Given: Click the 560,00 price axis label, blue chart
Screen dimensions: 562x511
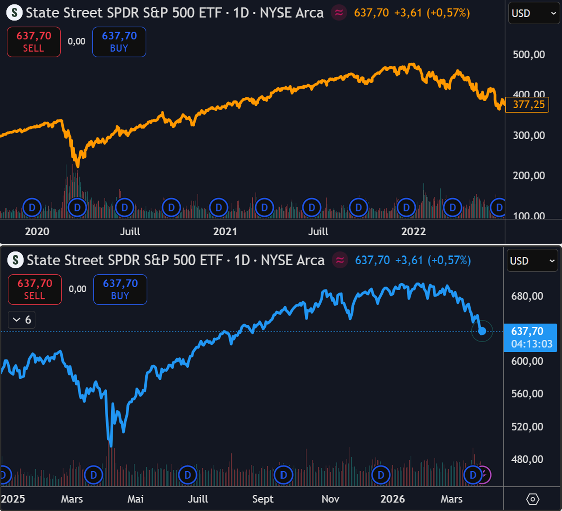Looking at the screenshot, I should pyautogui.click(x=527, y=394).
